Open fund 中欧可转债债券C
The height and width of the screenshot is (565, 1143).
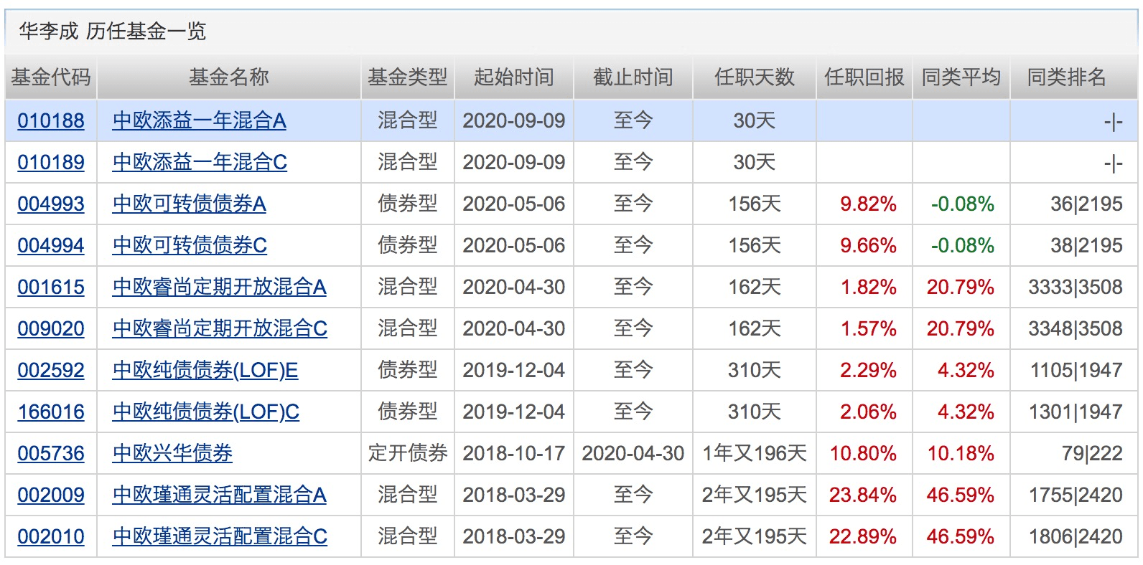point(190,245)
